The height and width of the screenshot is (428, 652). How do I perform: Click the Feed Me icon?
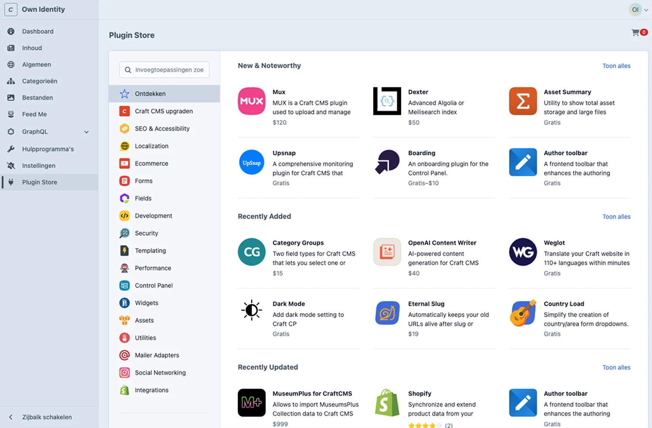[11, 114]
